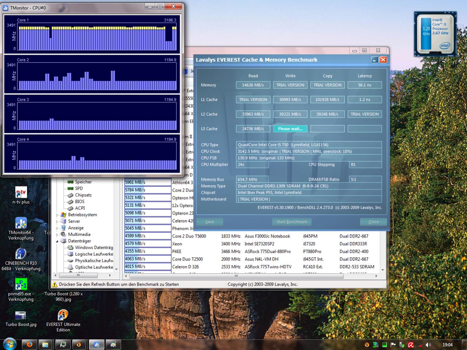Click the Core 1 frequency graph in TMonitor
The height and width of the screenshot is (350, 467).
[97, 37]
